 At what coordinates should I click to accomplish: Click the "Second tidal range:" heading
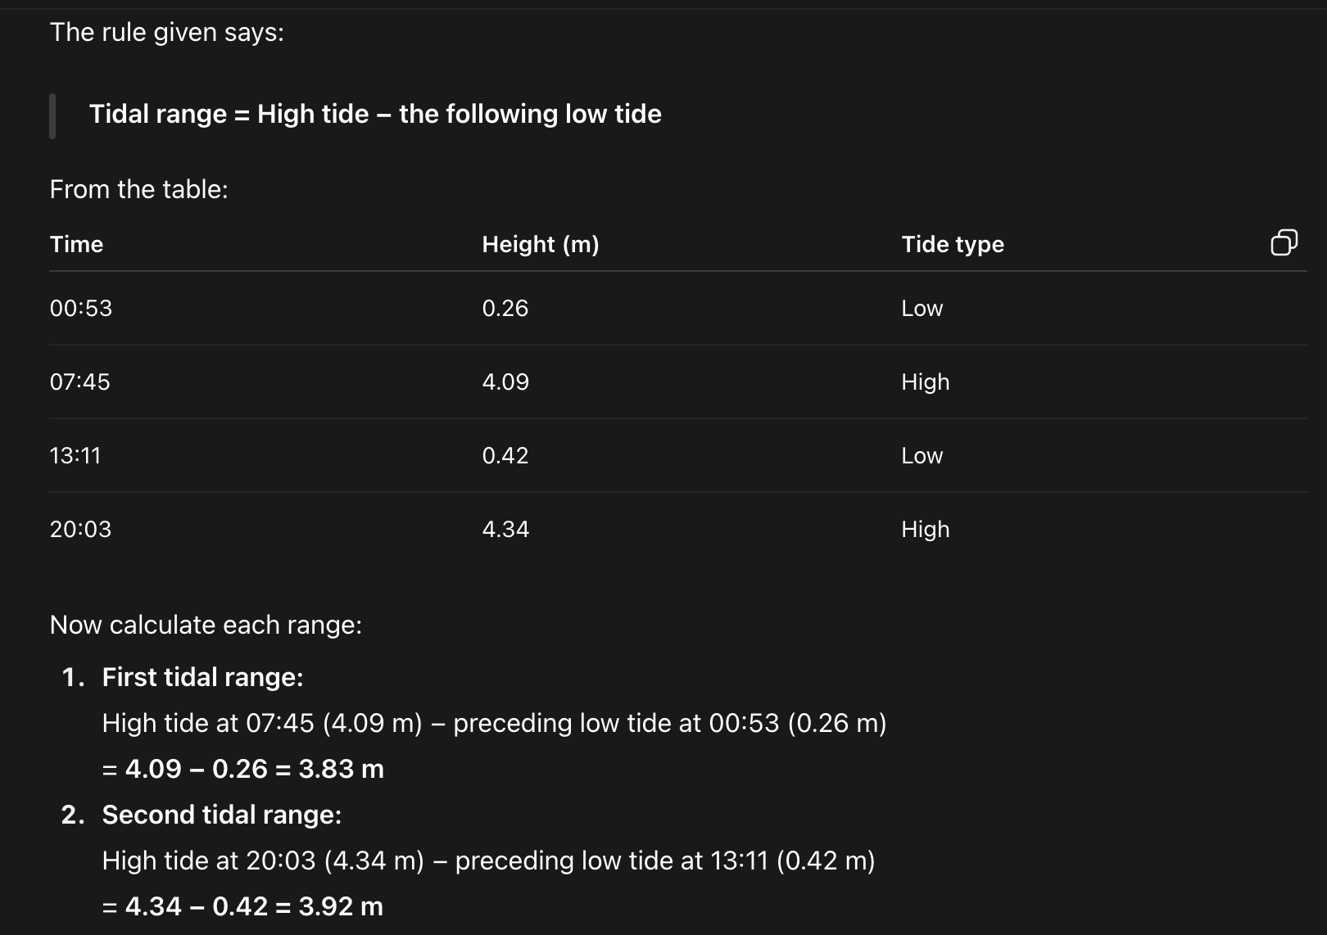221,815
